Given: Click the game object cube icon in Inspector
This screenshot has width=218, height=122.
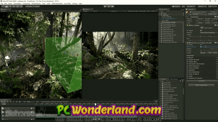Looking at the screenshot, I should click(x=187, y=12).
